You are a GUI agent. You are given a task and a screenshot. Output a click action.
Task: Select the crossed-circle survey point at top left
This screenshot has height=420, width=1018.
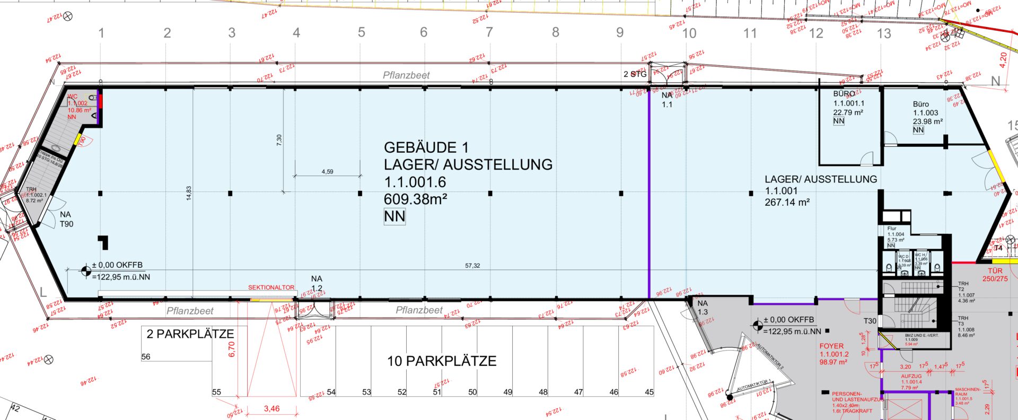67,16
